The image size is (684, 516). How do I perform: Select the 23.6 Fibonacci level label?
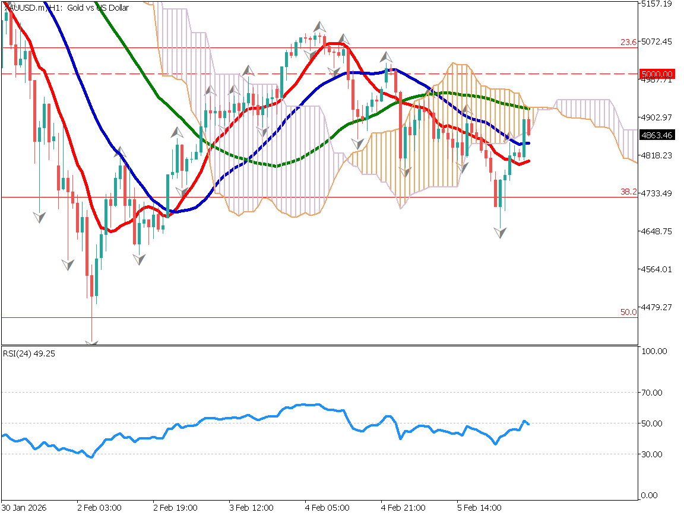628,42
